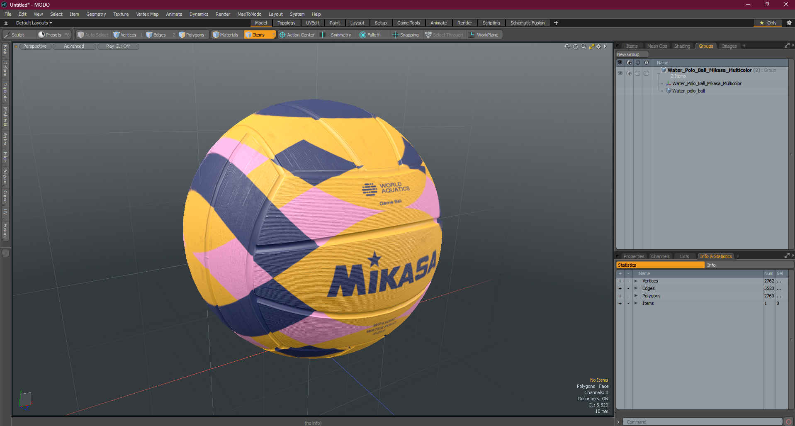Expand the Polygons statistics row
The image size is (795, 426).
tap(636, 296)
